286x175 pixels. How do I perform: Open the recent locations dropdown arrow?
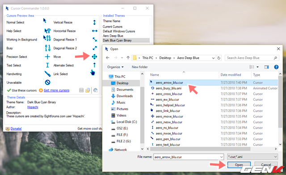122,58
